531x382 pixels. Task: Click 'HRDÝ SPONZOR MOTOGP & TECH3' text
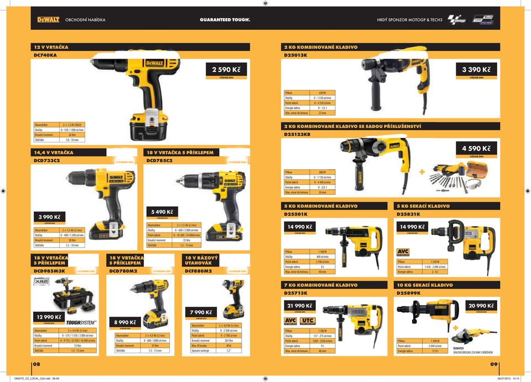[x=409, y=20]
